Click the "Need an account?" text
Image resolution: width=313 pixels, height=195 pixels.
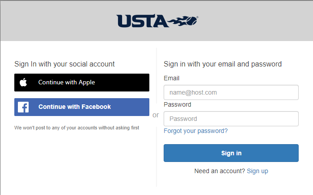click(220, 171)
